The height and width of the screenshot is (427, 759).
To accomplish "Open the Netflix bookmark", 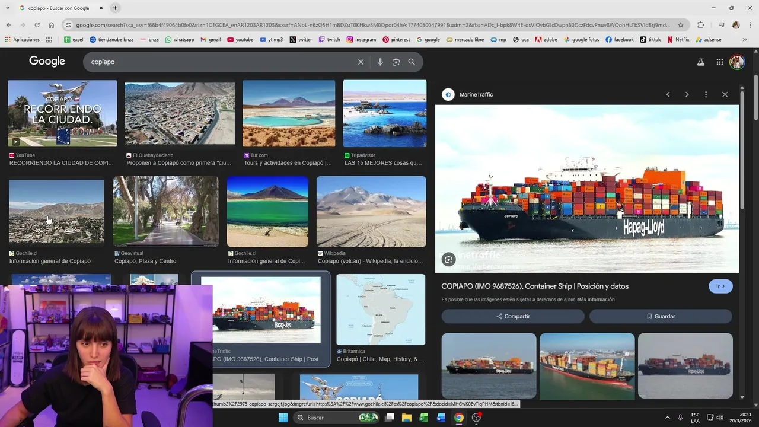I will (x=678, y=40).
